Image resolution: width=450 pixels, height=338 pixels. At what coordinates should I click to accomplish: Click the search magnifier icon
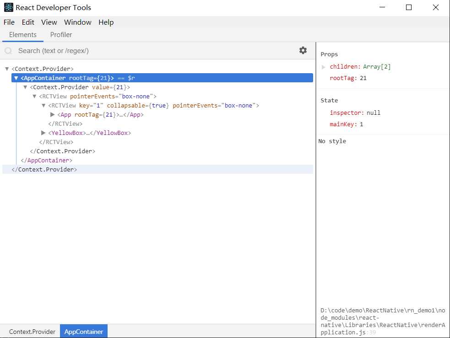[8, 51]
